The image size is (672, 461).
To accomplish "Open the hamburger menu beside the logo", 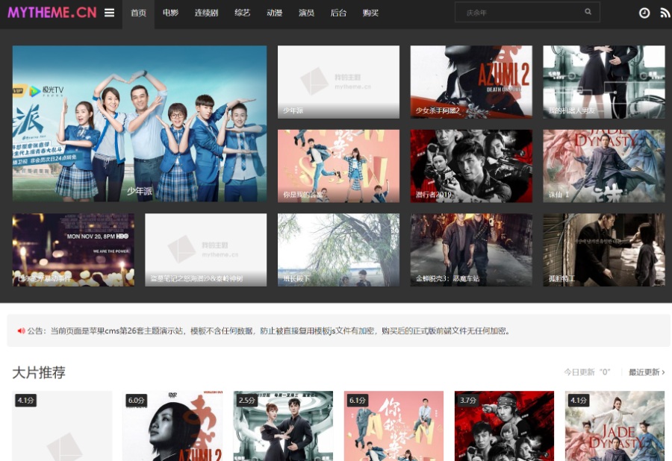I will click(x=110, y=13).
